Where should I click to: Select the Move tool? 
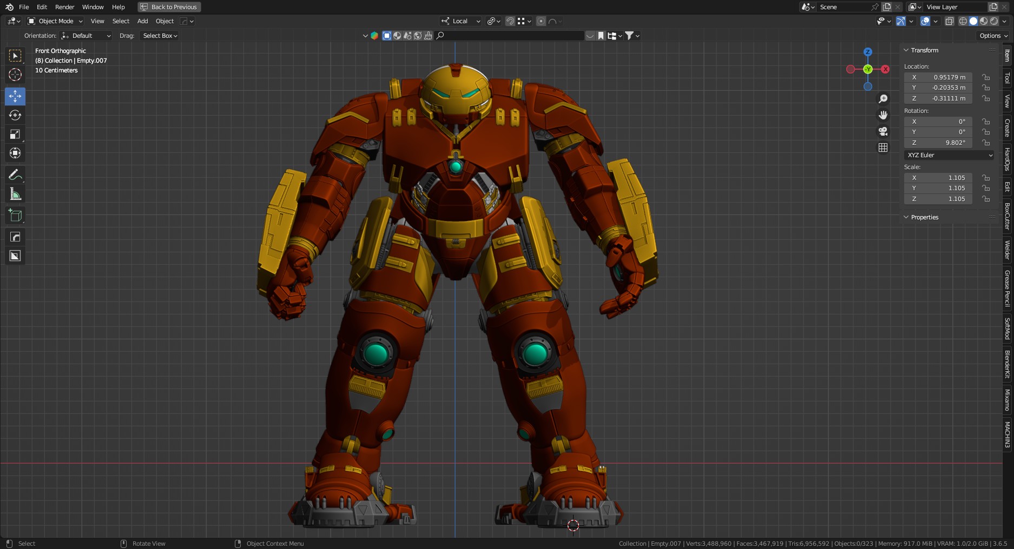(x=15, y=96)
